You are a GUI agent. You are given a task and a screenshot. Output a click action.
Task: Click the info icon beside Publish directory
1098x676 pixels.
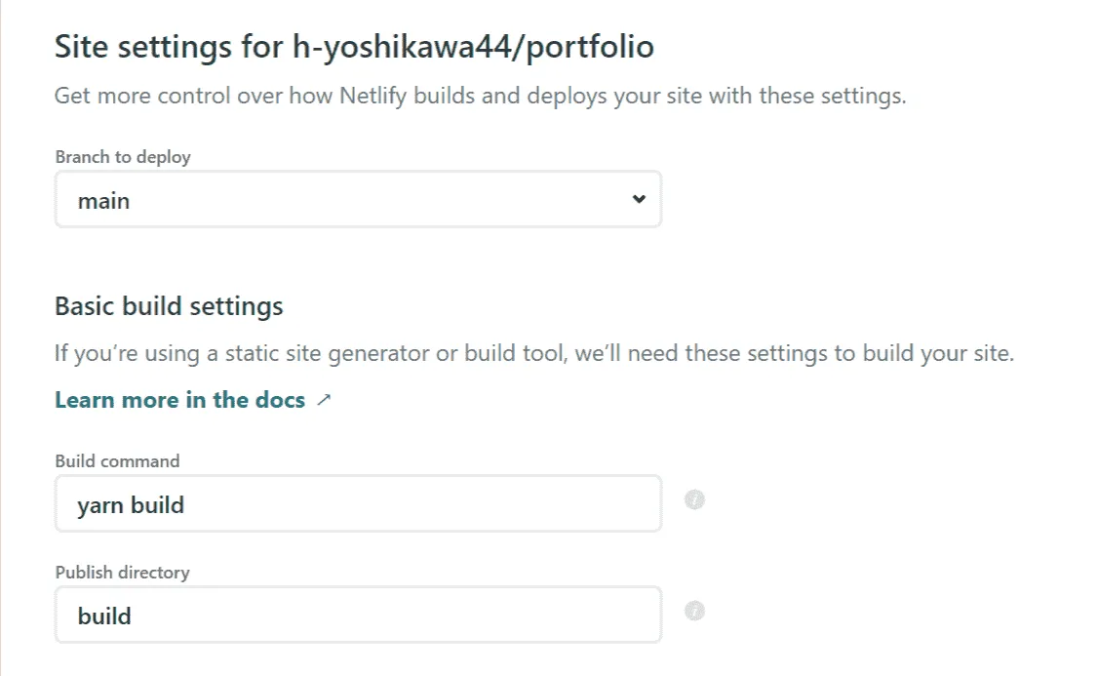pos(694,612)
